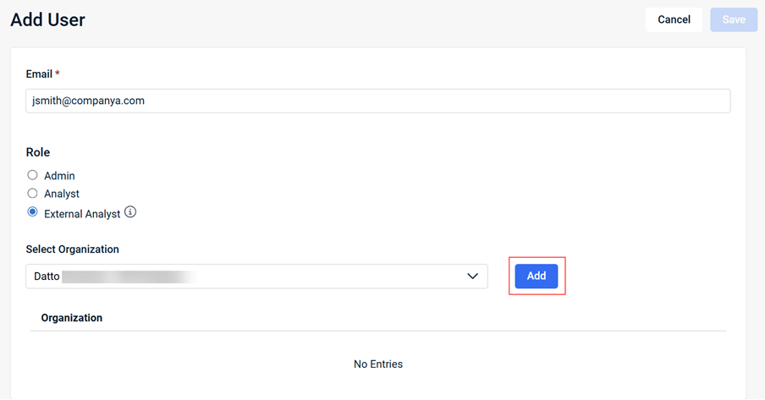765x400 pixels.
Task: Click the Analyst role label text
Action: tap(62, 195)
